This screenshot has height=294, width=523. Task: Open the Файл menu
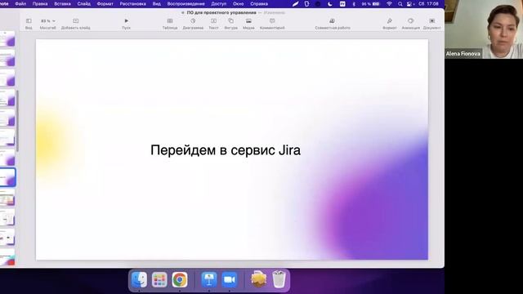point(20,3)
